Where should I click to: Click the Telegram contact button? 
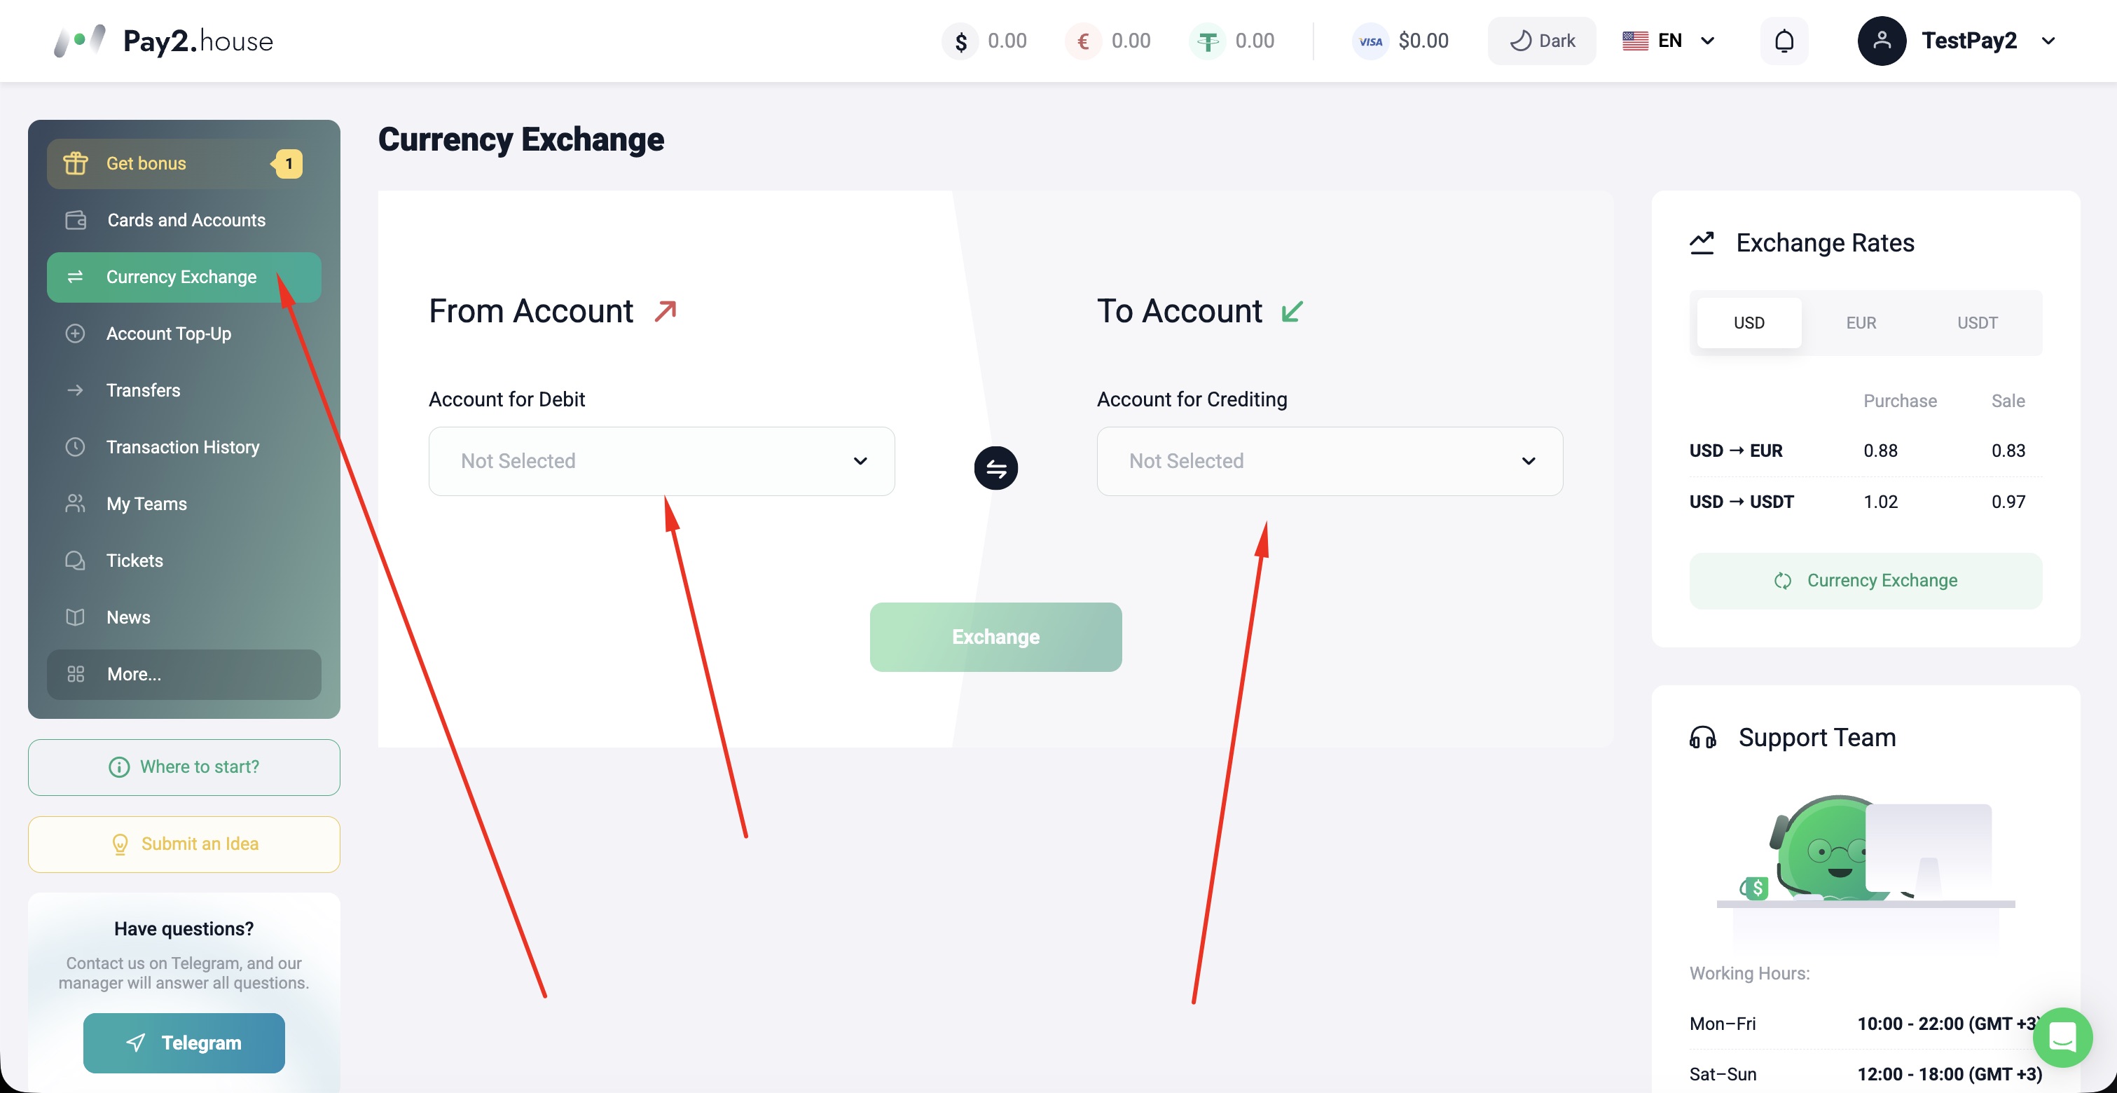click(x=184, y=1043)
